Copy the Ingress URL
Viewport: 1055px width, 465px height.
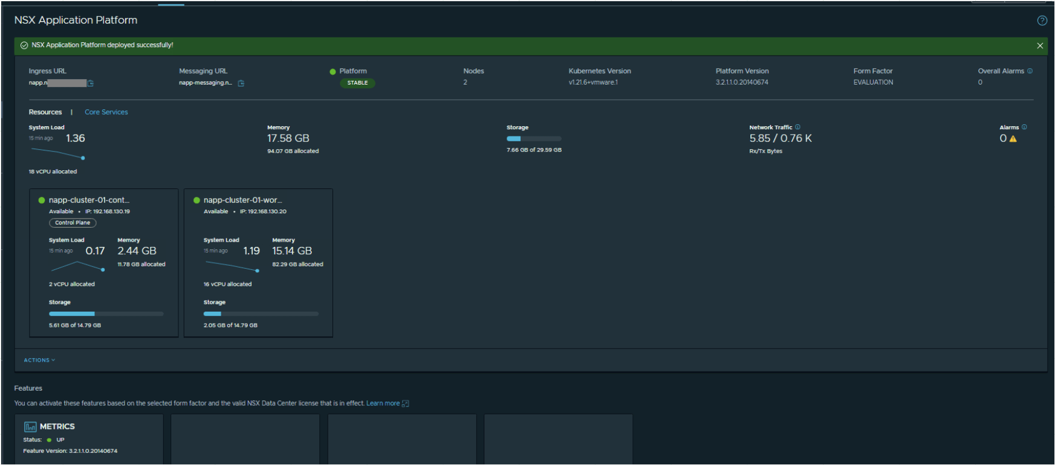tap(91, 83)
